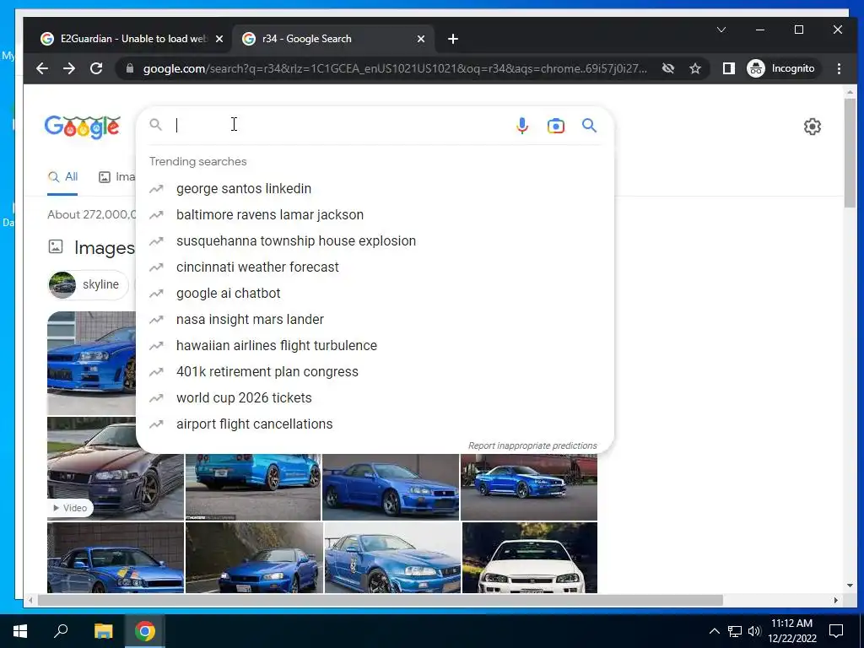This screenshot has height=648, width=864.
Task: Select suggestion 401k retirement plan congress
Action: tap(375, 372)
